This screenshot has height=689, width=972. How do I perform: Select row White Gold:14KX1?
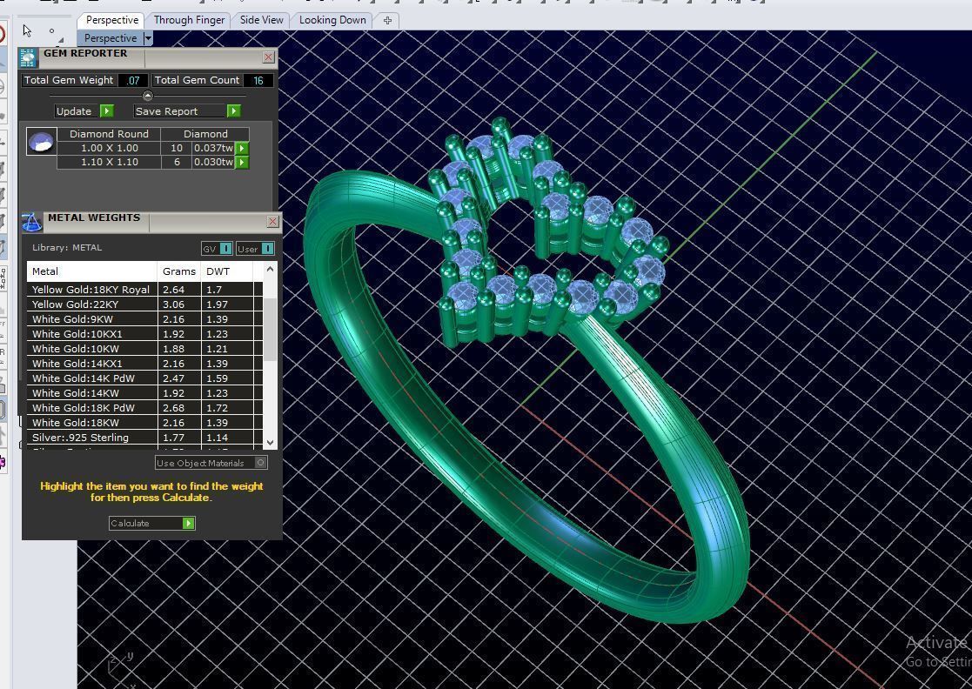[x=145, y=364]
